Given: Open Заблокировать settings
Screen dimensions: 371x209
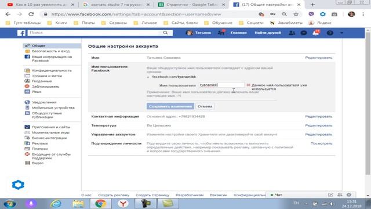Looking at the screenshot, I should click(45, 87).
